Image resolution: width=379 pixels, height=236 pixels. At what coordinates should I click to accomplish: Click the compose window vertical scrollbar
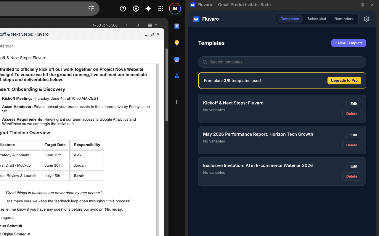click(x=158, y=150)
